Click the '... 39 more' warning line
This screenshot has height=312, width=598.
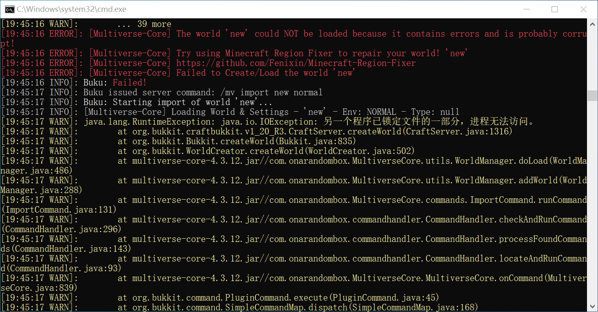coord(144,24)
